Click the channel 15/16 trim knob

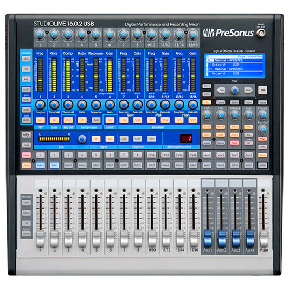(x=193, y=35)
